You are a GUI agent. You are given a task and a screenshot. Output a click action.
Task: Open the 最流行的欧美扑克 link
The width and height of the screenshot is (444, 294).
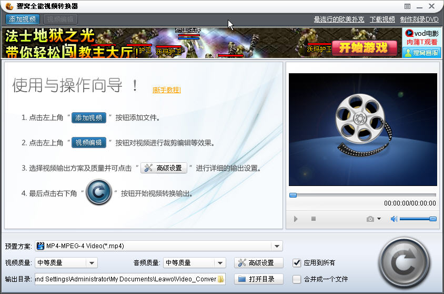tap(339, 19)
